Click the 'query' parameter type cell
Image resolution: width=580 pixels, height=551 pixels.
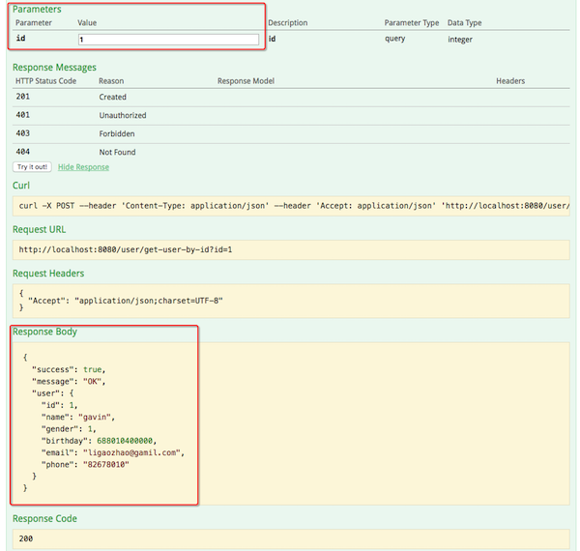395,39
